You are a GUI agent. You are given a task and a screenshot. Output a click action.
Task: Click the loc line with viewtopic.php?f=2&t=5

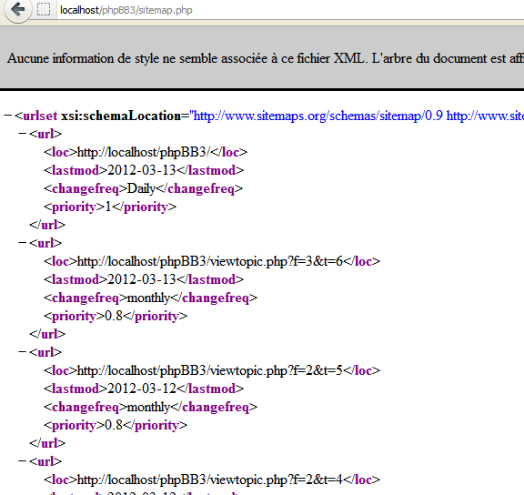point(212,370)
